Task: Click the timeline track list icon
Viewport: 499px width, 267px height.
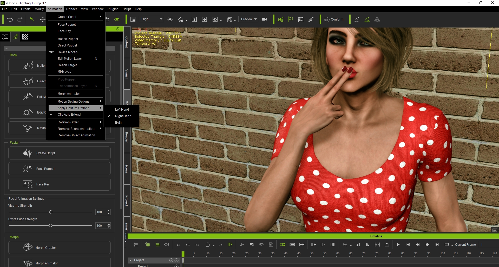Action: coord(136,244)
